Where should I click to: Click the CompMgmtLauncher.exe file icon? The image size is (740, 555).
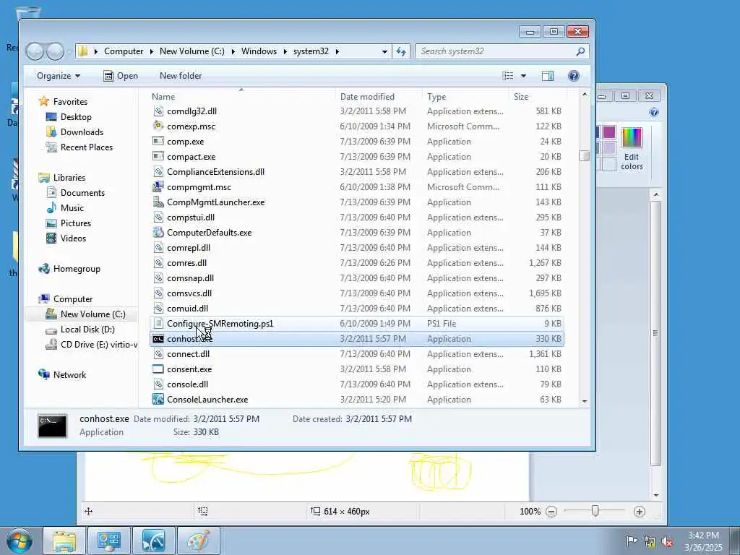[158, 202]
